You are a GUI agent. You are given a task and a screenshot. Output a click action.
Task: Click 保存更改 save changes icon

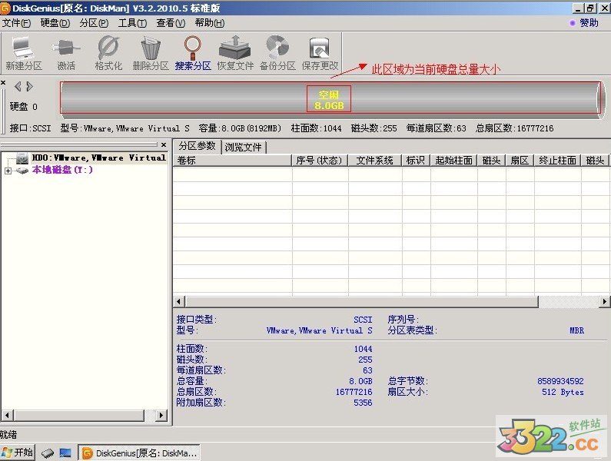point(320,53)
